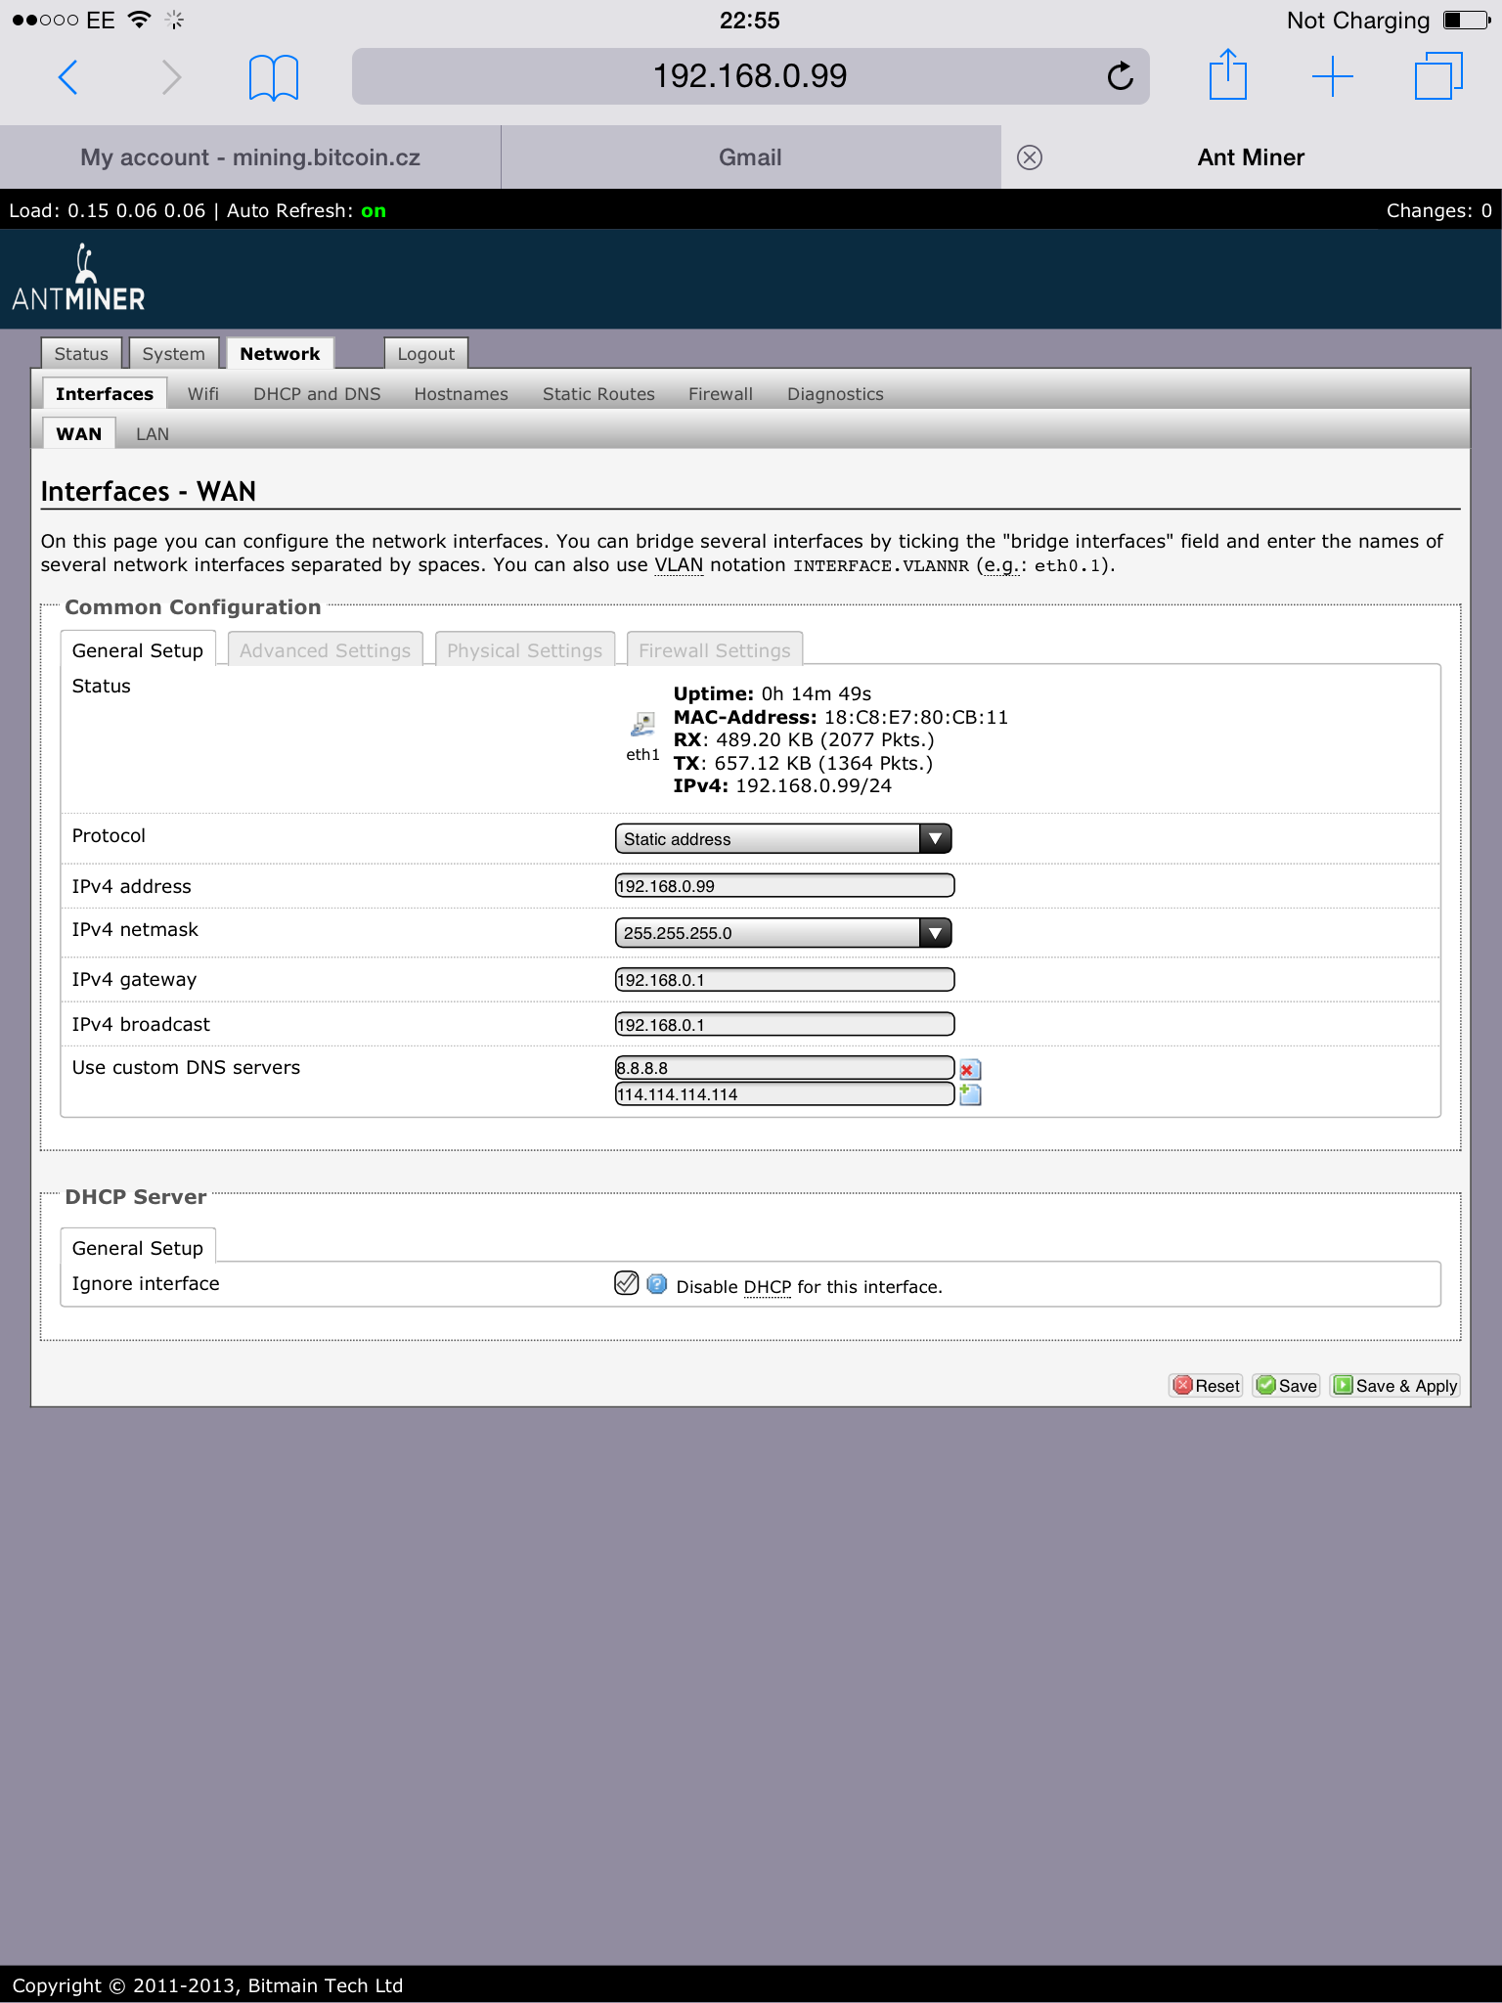Click the IPv4 status value 192.168.0.99/24
1502x2003 pixels.
pyautogui.click(x=814, y=785)
